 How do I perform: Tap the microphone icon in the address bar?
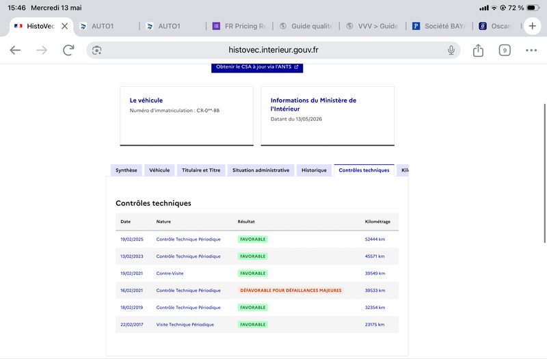click(451, 50)
